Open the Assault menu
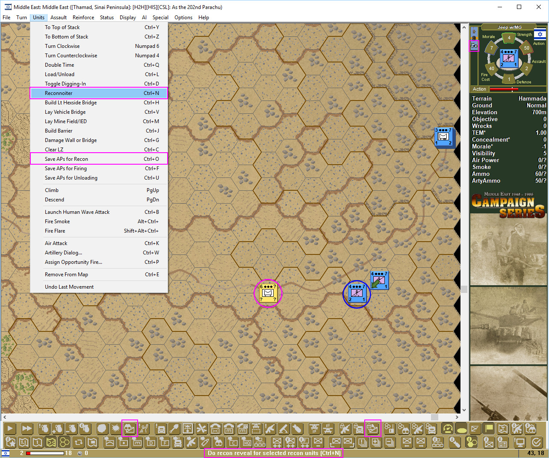This screenshot has width=549, height=458. pos(59,18)
